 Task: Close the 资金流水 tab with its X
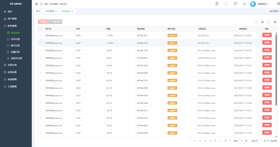point(72,11)
